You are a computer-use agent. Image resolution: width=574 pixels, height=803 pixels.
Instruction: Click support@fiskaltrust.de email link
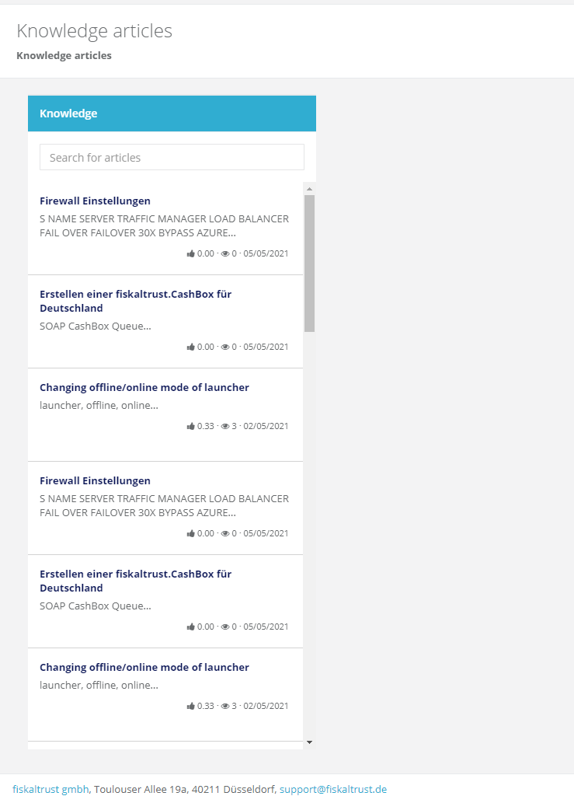pos(333,789)
